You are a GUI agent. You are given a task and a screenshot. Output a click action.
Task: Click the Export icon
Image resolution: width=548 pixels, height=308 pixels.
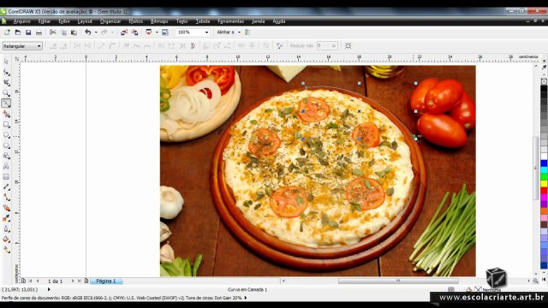tap(134, 33)
